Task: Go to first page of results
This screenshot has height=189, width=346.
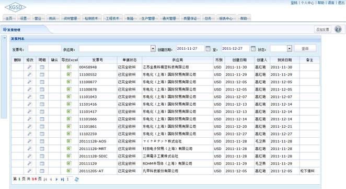Action: click(45, 179)
